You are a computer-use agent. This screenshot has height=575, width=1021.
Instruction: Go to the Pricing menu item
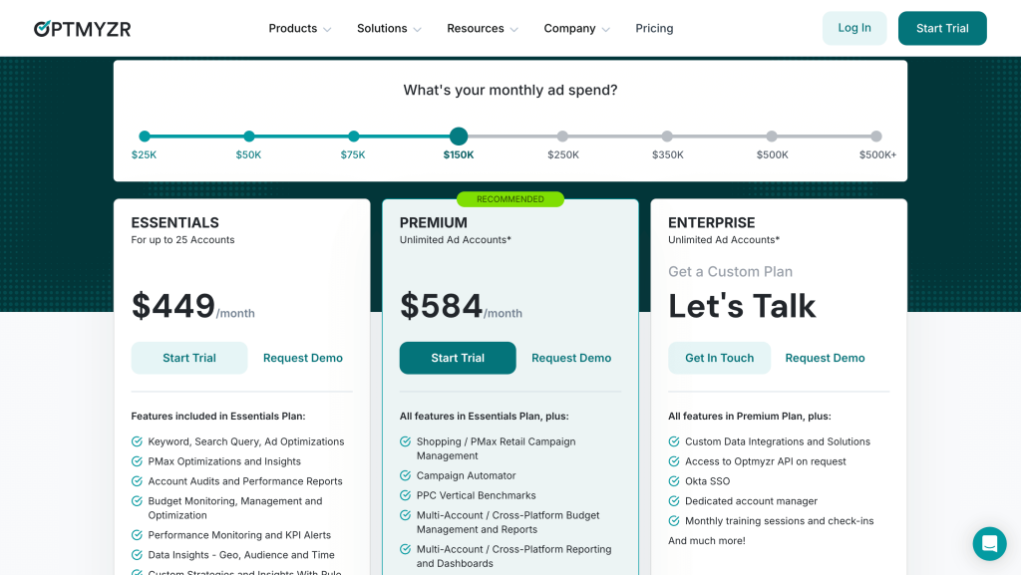(x=654, y=28)
